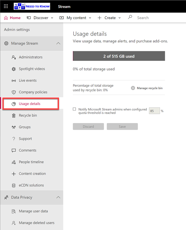Click the Recycle bin trash icon

click(x=13, y=116)
